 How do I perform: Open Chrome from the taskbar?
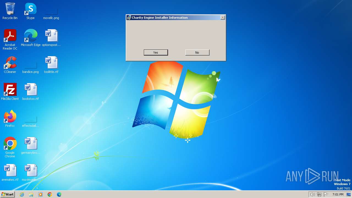pyautogui.click(x=50, y=194)
